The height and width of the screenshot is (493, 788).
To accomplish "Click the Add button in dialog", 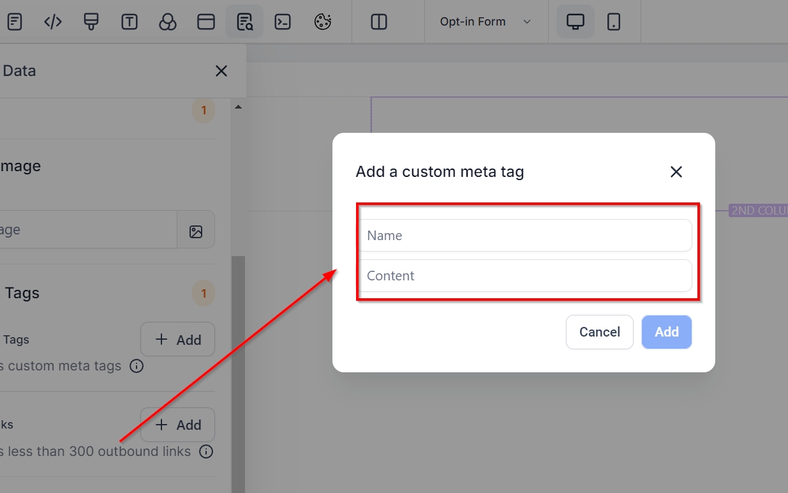I will 666,332.
